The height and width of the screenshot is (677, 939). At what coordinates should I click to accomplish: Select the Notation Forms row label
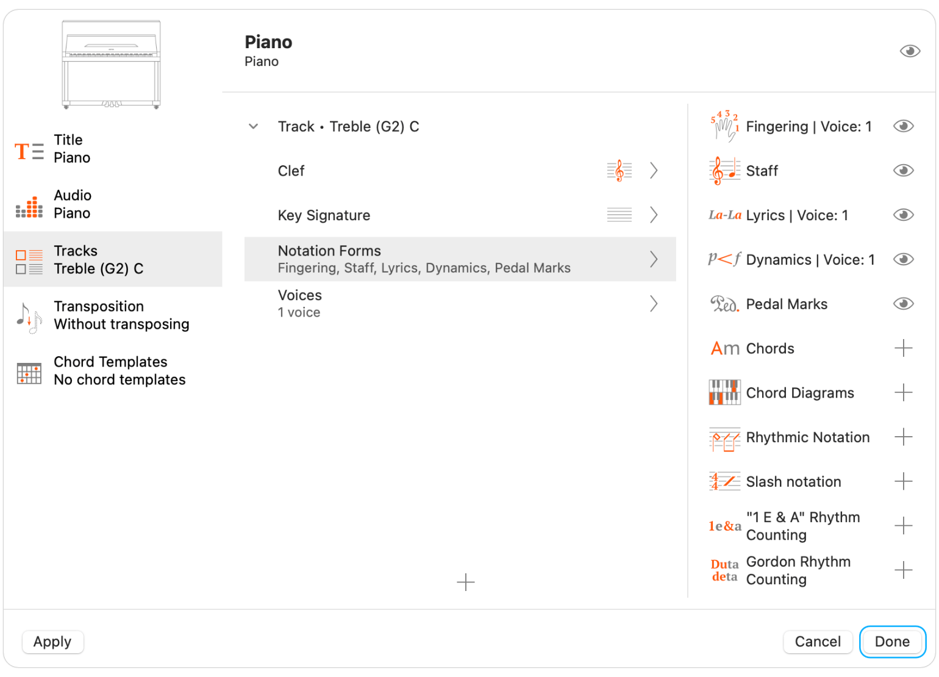329,251
